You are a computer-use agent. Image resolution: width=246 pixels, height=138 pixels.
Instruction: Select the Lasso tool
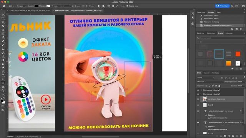[3, 22]
